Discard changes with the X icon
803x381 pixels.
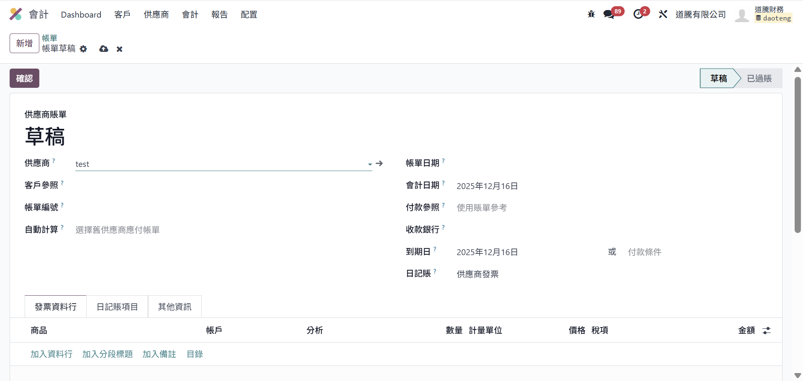pyautogui.click(x=120, y=49)
